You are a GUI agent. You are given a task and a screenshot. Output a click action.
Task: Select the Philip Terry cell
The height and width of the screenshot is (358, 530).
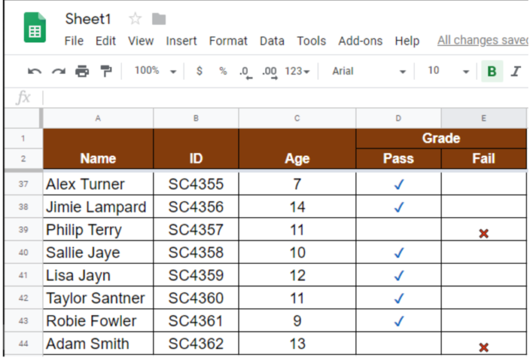[x=98, y=230]
